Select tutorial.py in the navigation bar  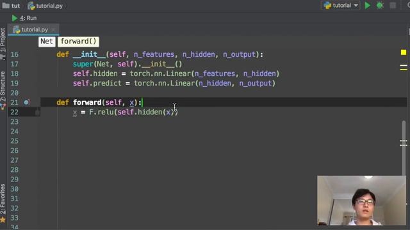pyautogui.click(x=45, y=6)
